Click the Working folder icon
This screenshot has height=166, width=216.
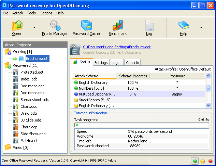(8, 52)
